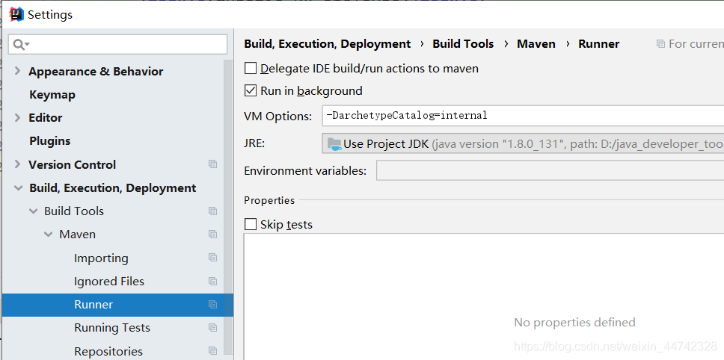724x360 pixels.
Task: Expand the Version Control section
Action: (x=17, y=164)
